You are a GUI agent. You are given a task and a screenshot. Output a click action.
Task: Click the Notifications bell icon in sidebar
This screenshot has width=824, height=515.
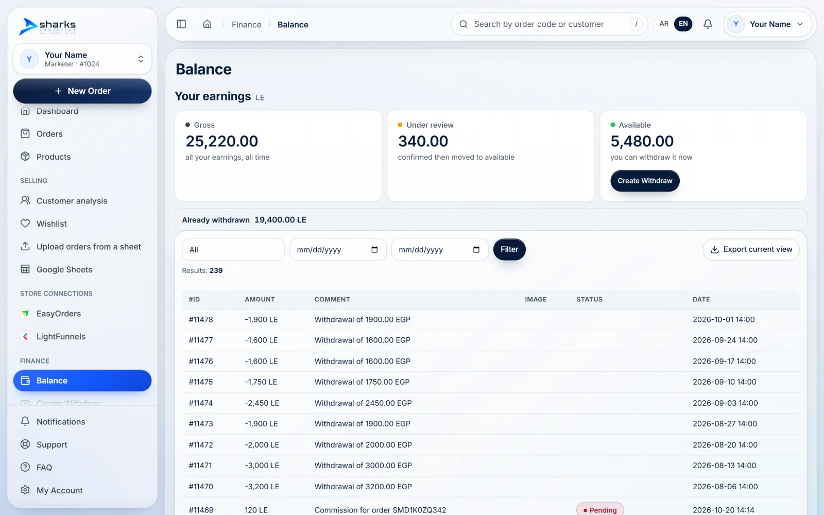click(x=25, y=421)
